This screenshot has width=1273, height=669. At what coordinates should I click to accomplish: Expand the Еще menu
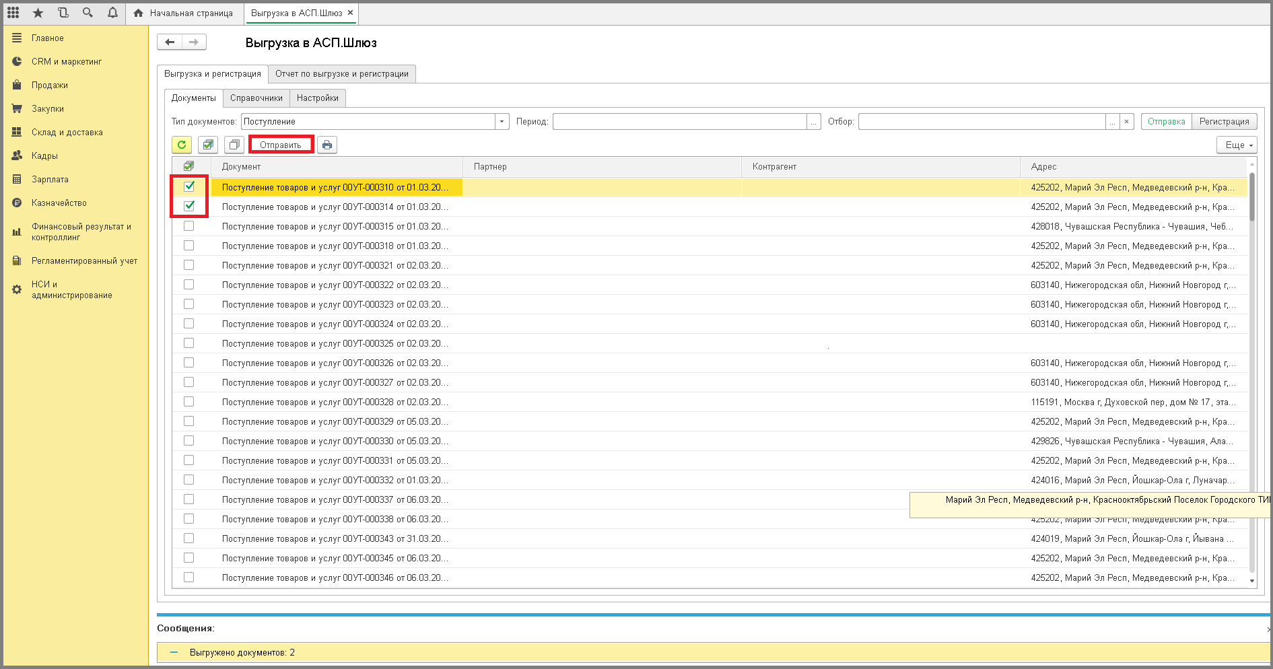click(1237, 145)
